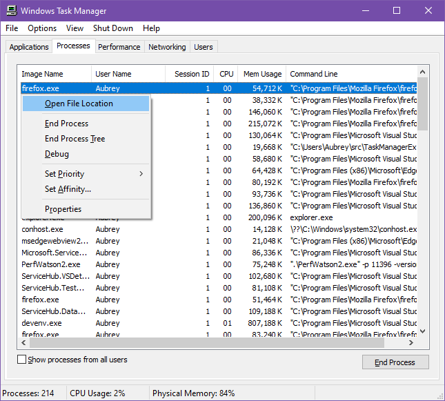Click vertical scrollbar up arrow

click(x=423, y=72)
